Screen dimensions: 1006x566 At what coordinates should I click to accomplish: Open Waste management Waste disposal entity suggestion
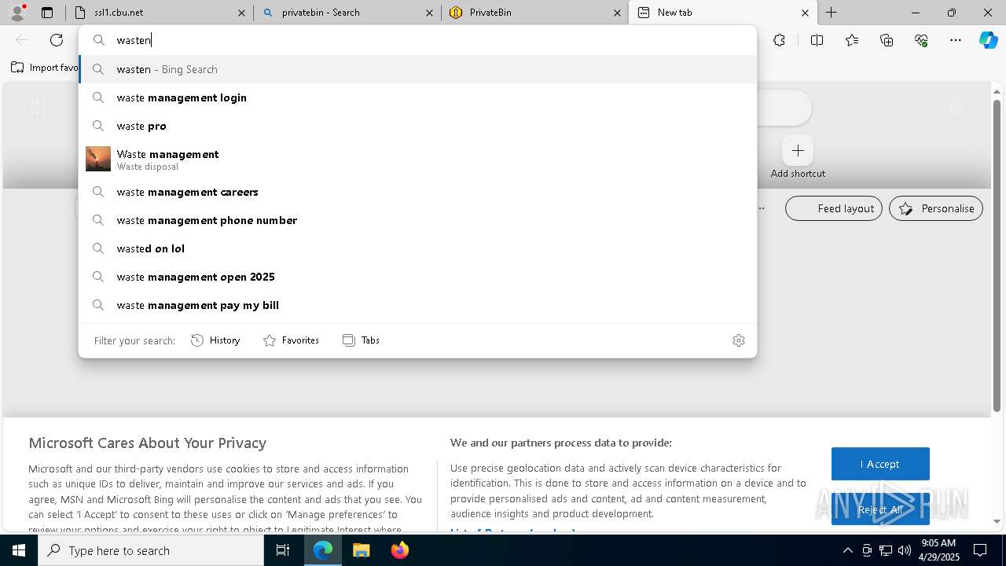[x=417, y=159]
